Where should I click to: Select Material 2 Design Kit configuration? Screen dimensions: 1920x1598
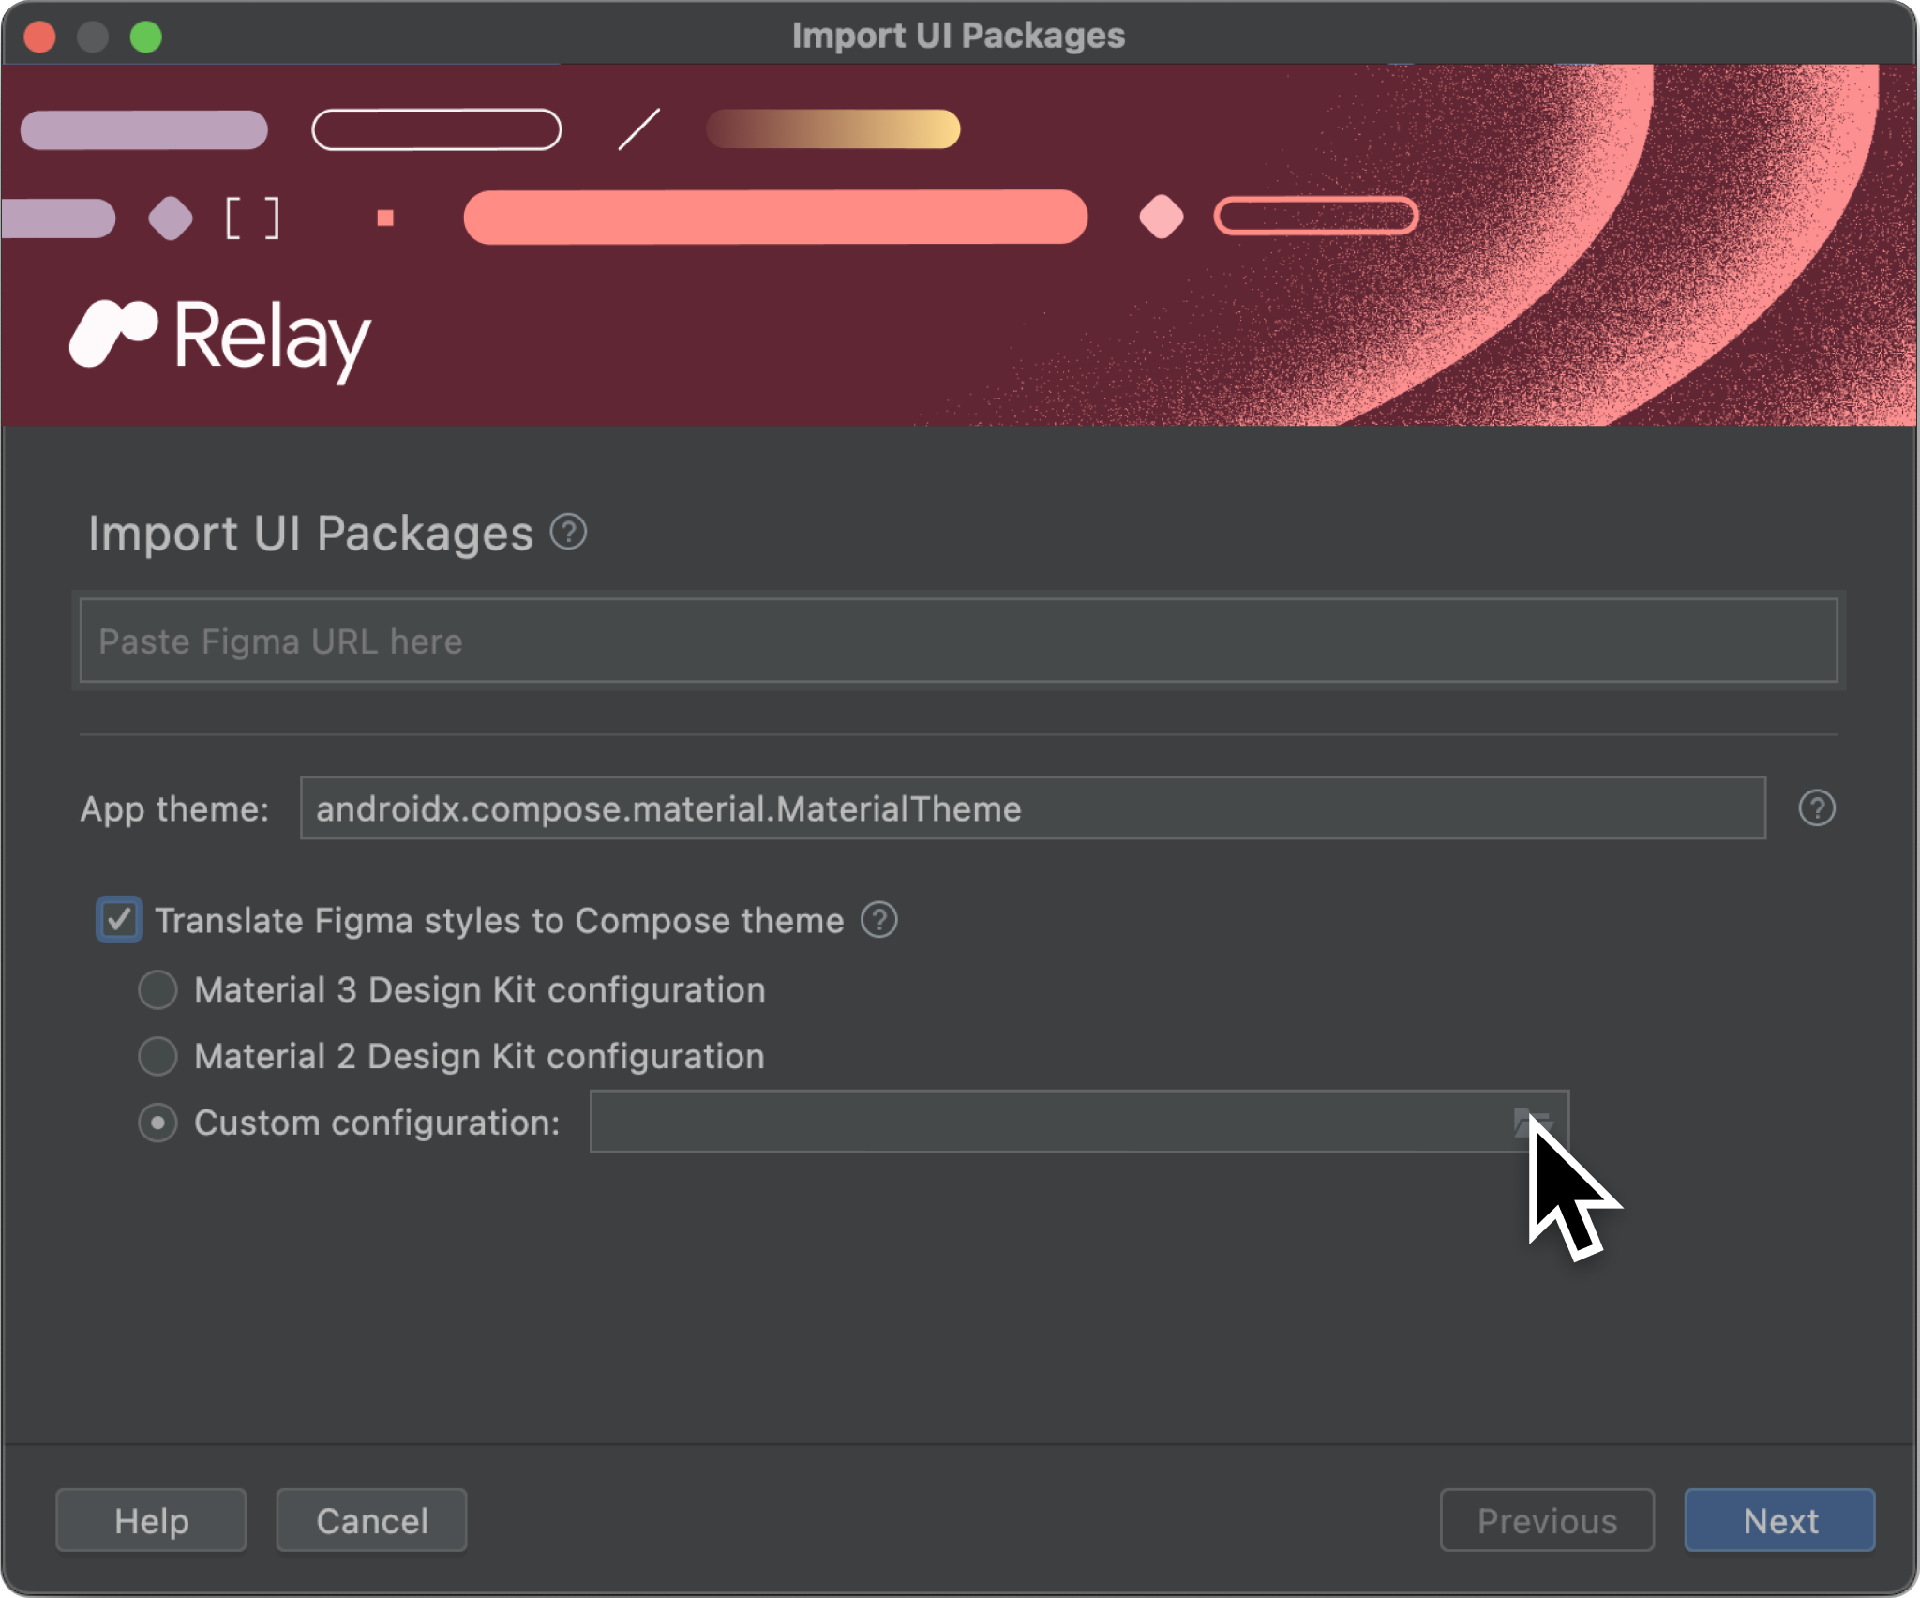coord(161,1054)
